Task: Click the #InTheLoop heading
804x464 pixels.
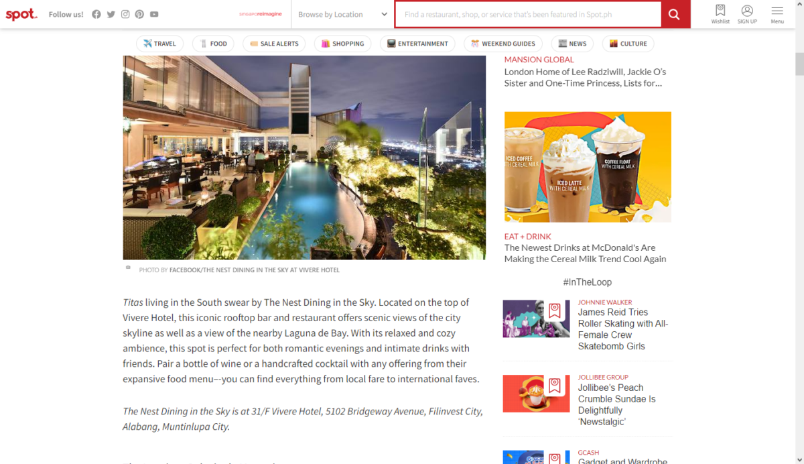Action: [x=587, y=282]
